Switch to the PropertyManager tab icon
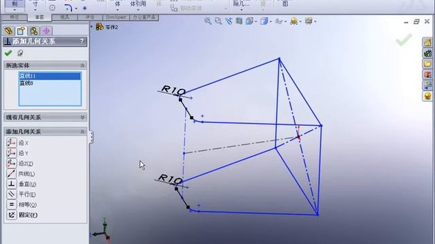The image size is (435, 244). coord(21,30)
